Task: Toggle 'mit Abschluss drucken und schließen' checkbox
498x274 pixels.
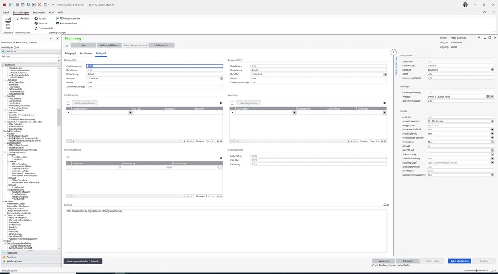Action: coord(373,265)
